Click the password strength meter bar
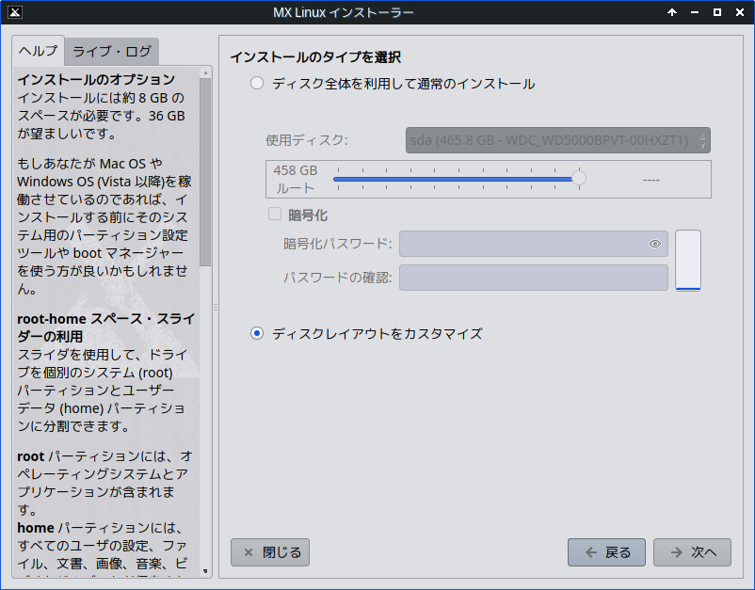Viewport: 755px width, 590px height. tap(688, 261)
